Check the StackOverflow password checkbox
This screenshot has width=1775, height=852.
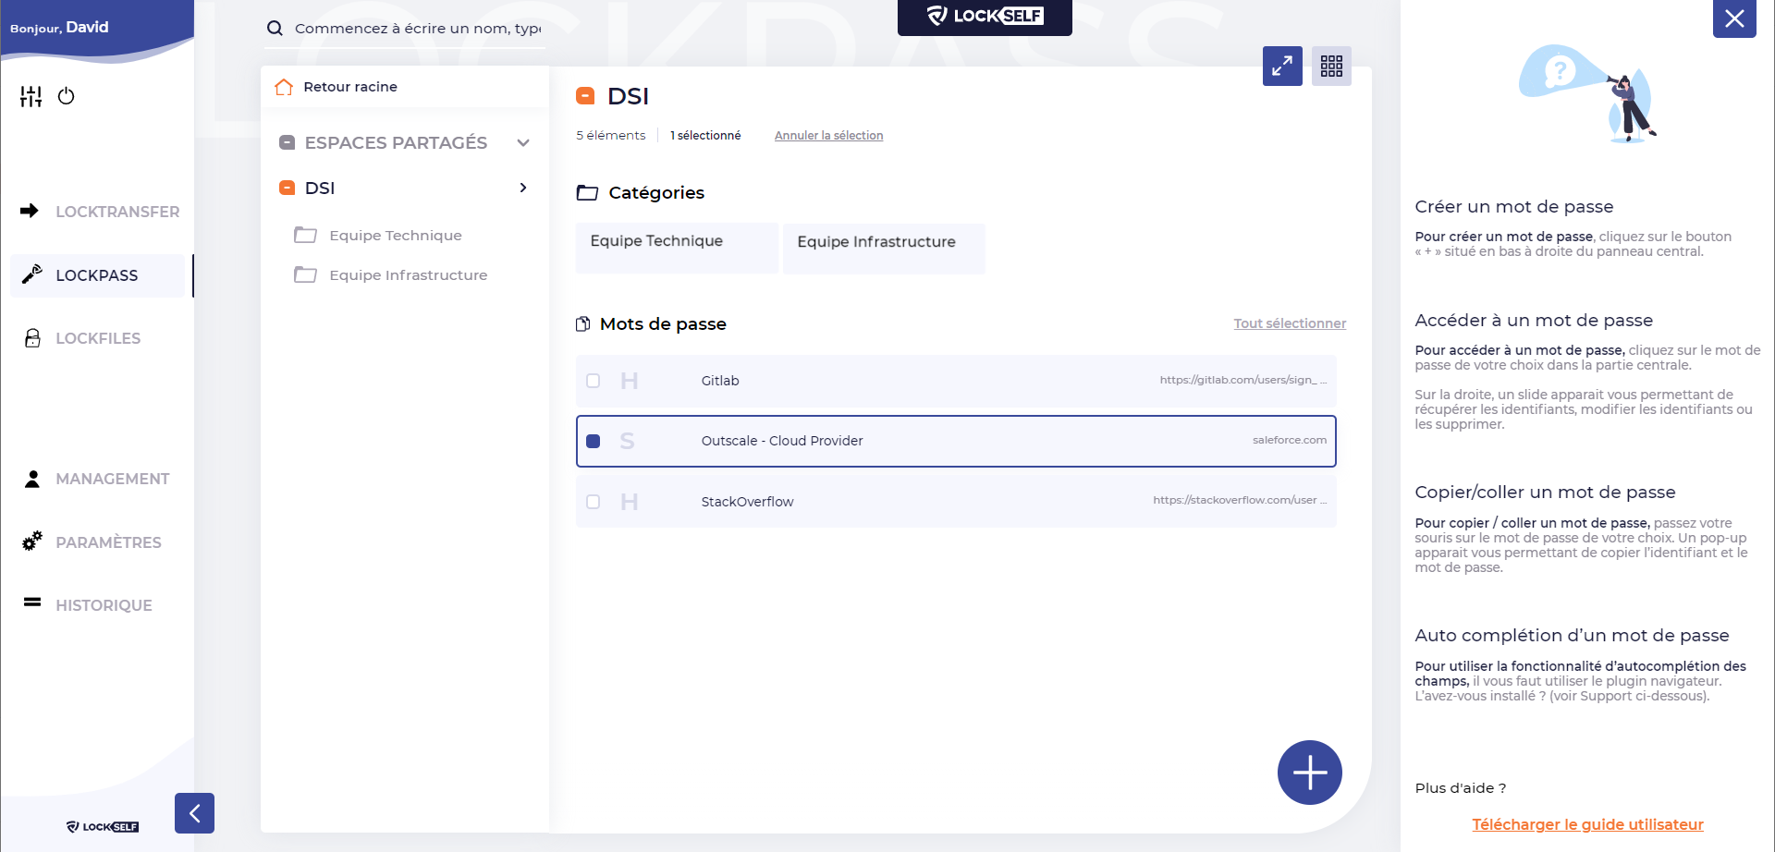coord(594,502)
